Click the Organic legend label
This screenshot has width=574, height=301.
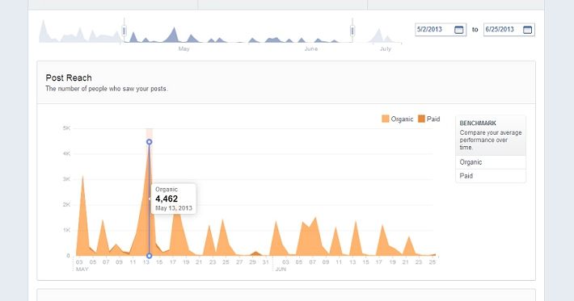[402, 119]
